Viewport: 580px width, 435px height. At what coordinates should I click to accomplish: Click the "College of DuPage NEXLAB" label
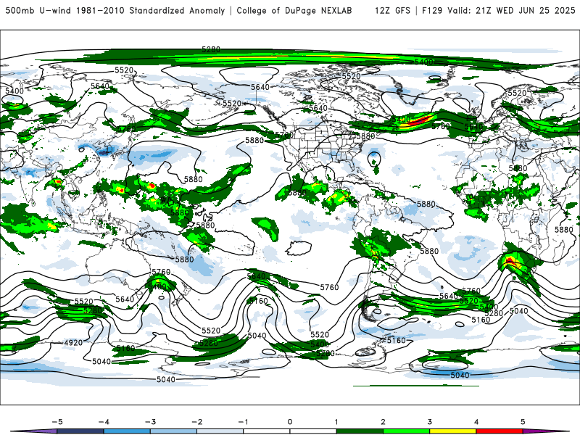[294, 10]
